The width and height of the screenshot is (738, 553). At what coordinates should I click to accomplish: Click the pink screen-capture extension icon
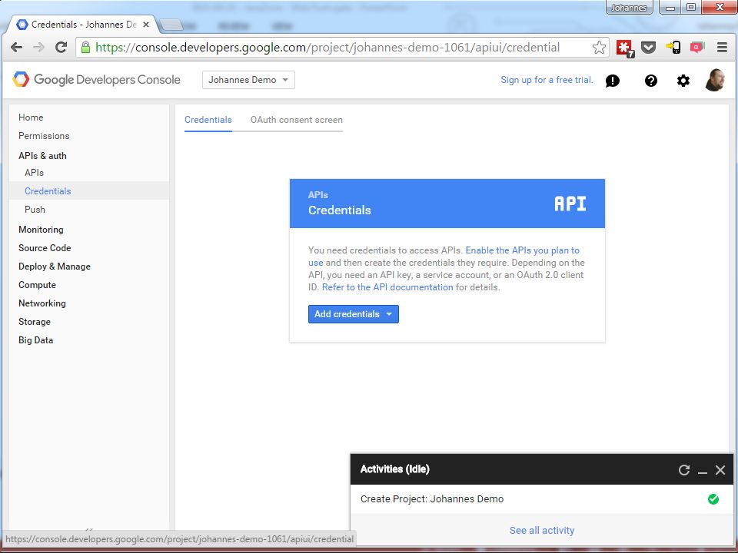point(697,47)
